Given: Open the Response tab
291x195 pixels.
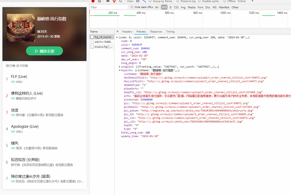Looking at the screenshot, I should pyautogui.click(x=156, y=32).
